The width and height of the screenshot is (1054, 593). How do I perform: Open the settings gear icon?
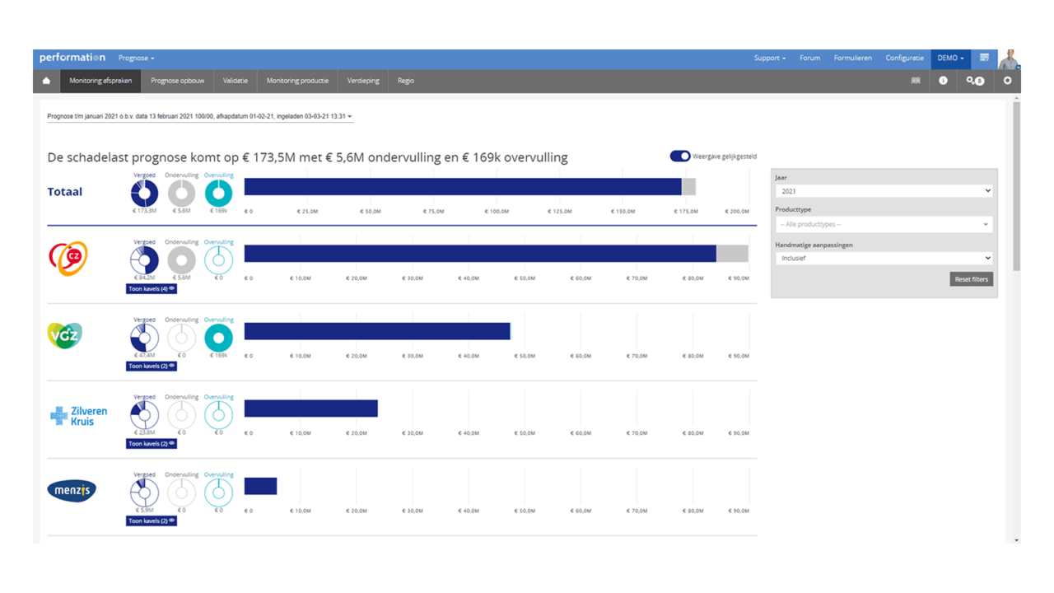point(1007,81)
